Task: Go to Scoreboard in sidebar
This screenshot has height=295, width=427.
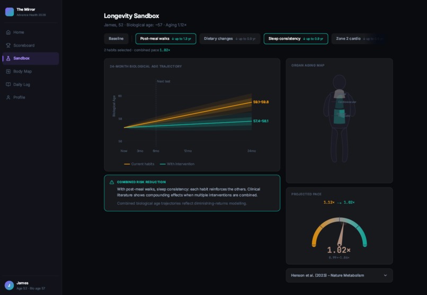Action: (31, 46)
